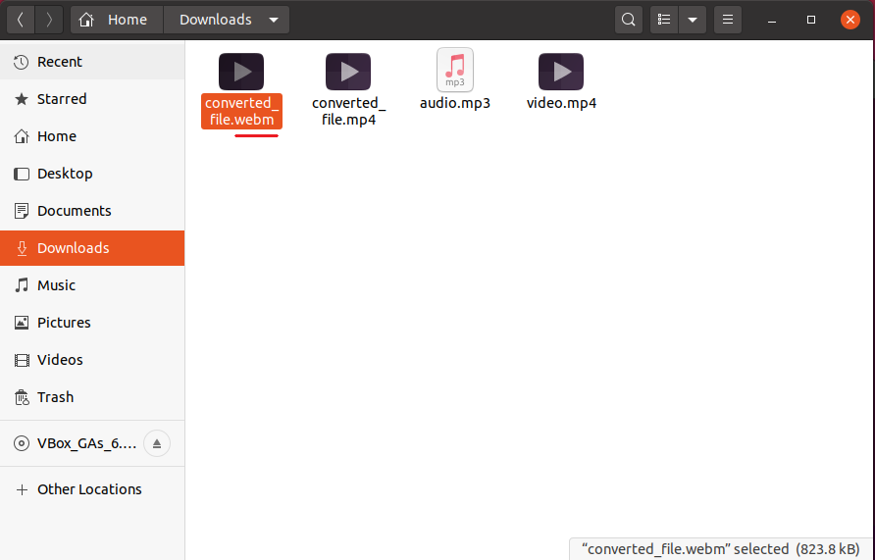875x560 pixels.
Task: Minimize the Files window
Action: coord(772,20)
